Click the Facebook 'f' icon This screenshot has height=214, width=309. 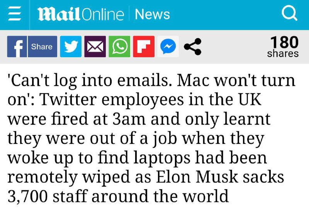pyautogui.click(x=17, y=47)
